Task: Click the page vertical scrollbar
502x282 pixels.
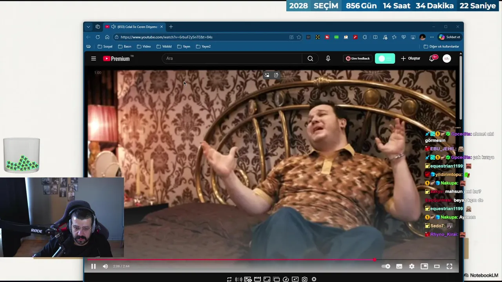Action: point(461,88)
